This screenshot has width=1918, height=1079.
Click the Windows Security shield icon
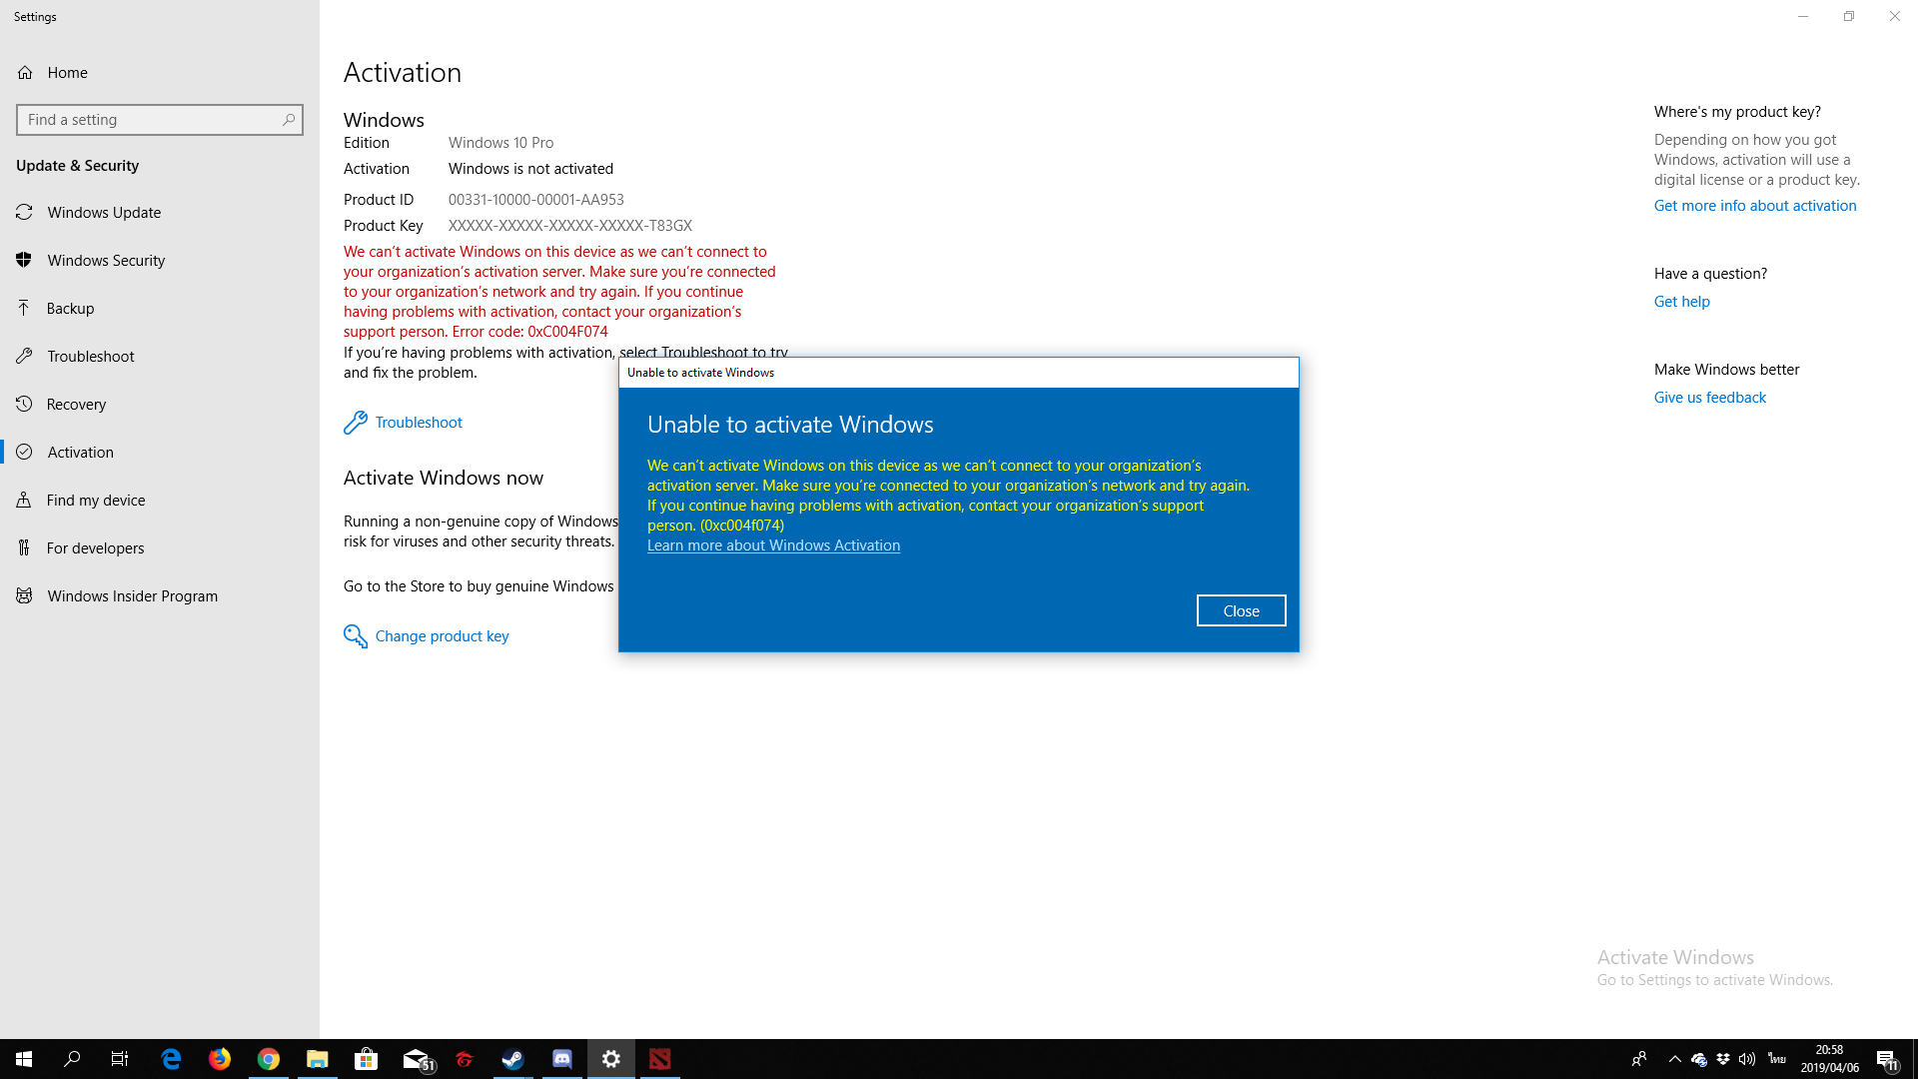(24, 260)
